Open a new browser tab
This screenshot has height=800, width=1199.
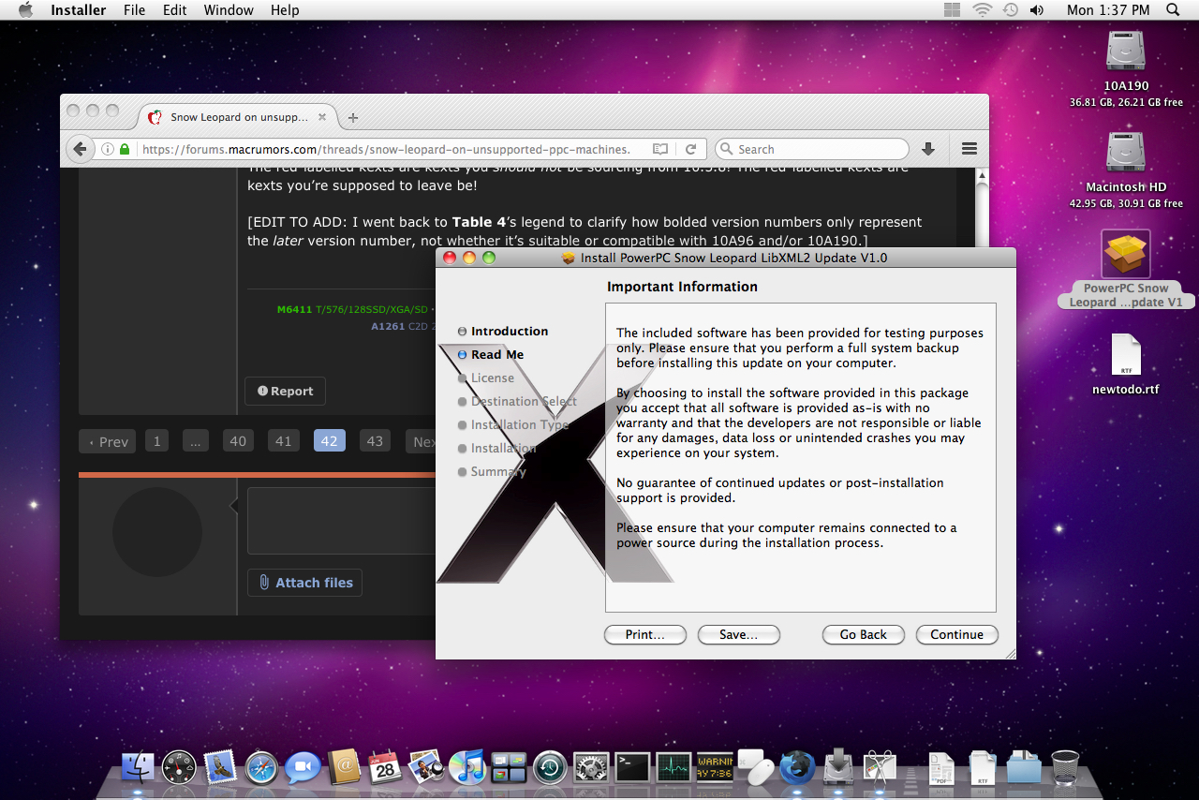[353, 118]
